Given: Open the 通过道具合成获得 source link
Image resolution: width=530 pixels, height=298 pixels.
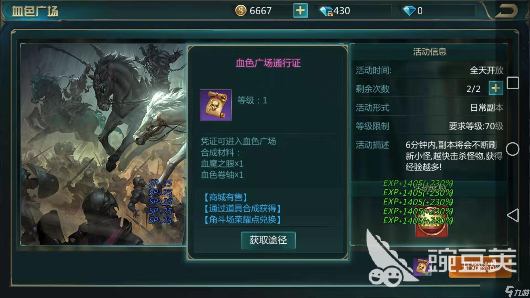Looking at the screenshot, I should point(242,208).
